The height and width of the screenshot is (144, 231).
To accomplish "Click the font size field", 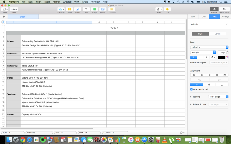I will click(221, 52).
